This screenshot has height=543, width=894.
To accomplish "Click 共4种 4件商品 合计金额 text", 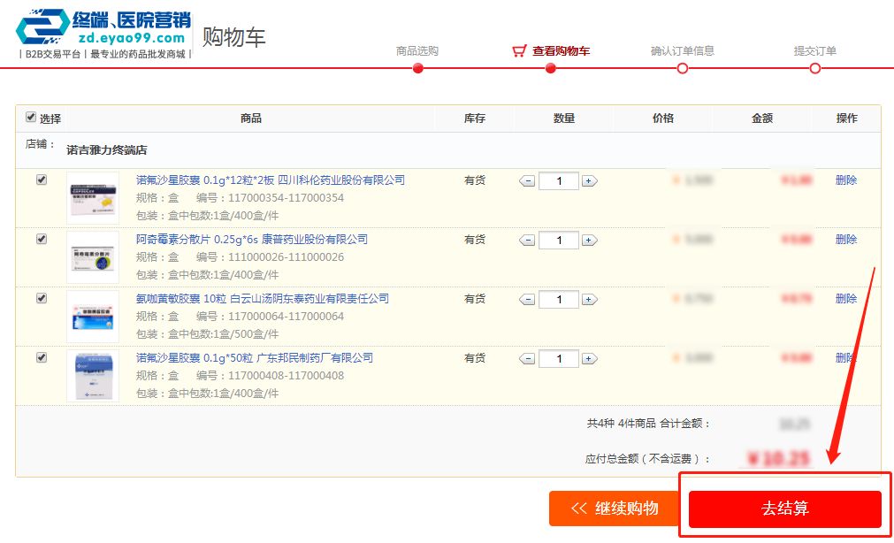I will click(648, 424).
